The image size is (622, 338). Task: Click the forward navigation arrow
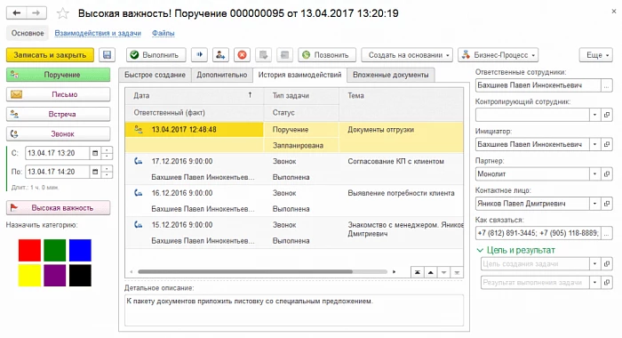pos(36,13)
